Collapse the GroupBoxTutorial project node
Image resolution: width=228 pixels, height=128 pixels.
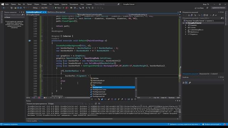coord(184,23)
